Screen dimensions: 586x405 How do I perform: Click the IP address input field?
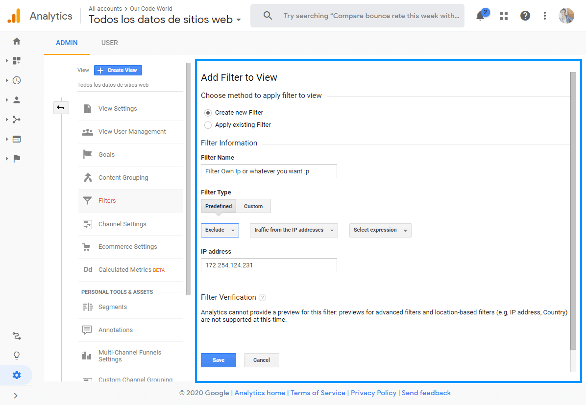click(x=269, y=265)
